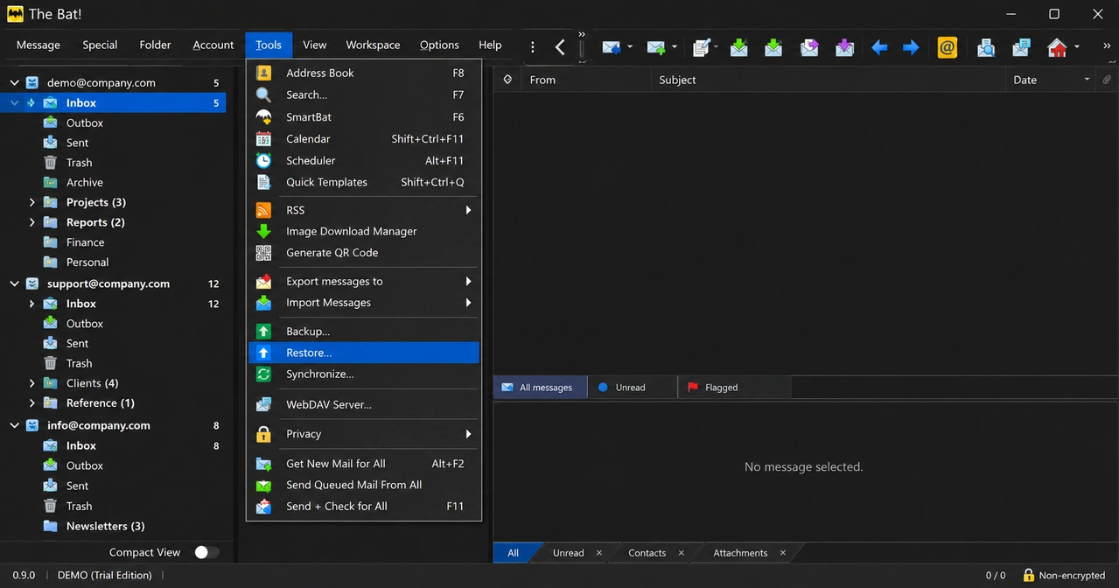Select the Attachments bottom tab
This screenshot has height=588, width=1119.
coord(740,553)
